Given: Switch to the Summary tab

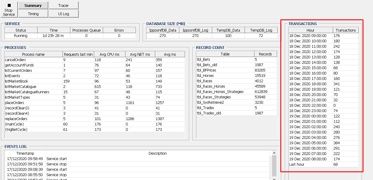Looking at the screenshot, I should click(x=33, y=5).
